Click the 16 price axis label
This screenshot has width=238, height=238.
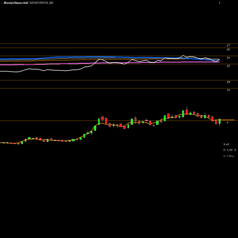(x=228, y=90)
